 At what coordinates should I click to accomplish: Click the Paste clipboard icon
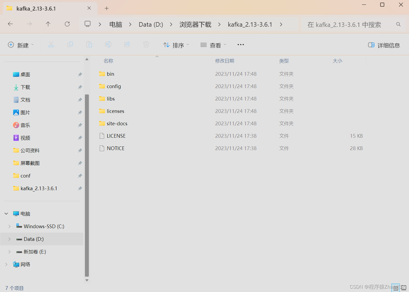(89, 45)
